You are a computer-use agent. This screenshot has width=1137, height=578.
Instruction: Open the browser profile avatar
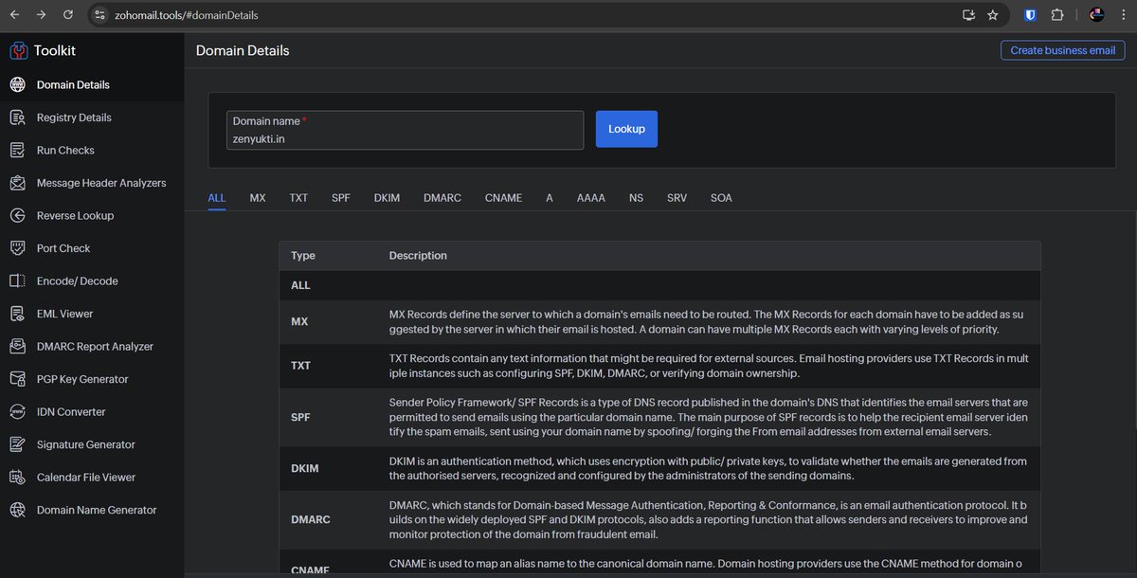point(1096,15)
